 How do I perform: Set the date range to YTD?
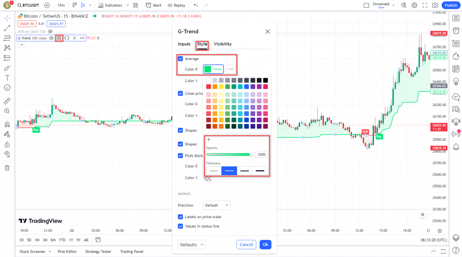click(x=62, y=240)
